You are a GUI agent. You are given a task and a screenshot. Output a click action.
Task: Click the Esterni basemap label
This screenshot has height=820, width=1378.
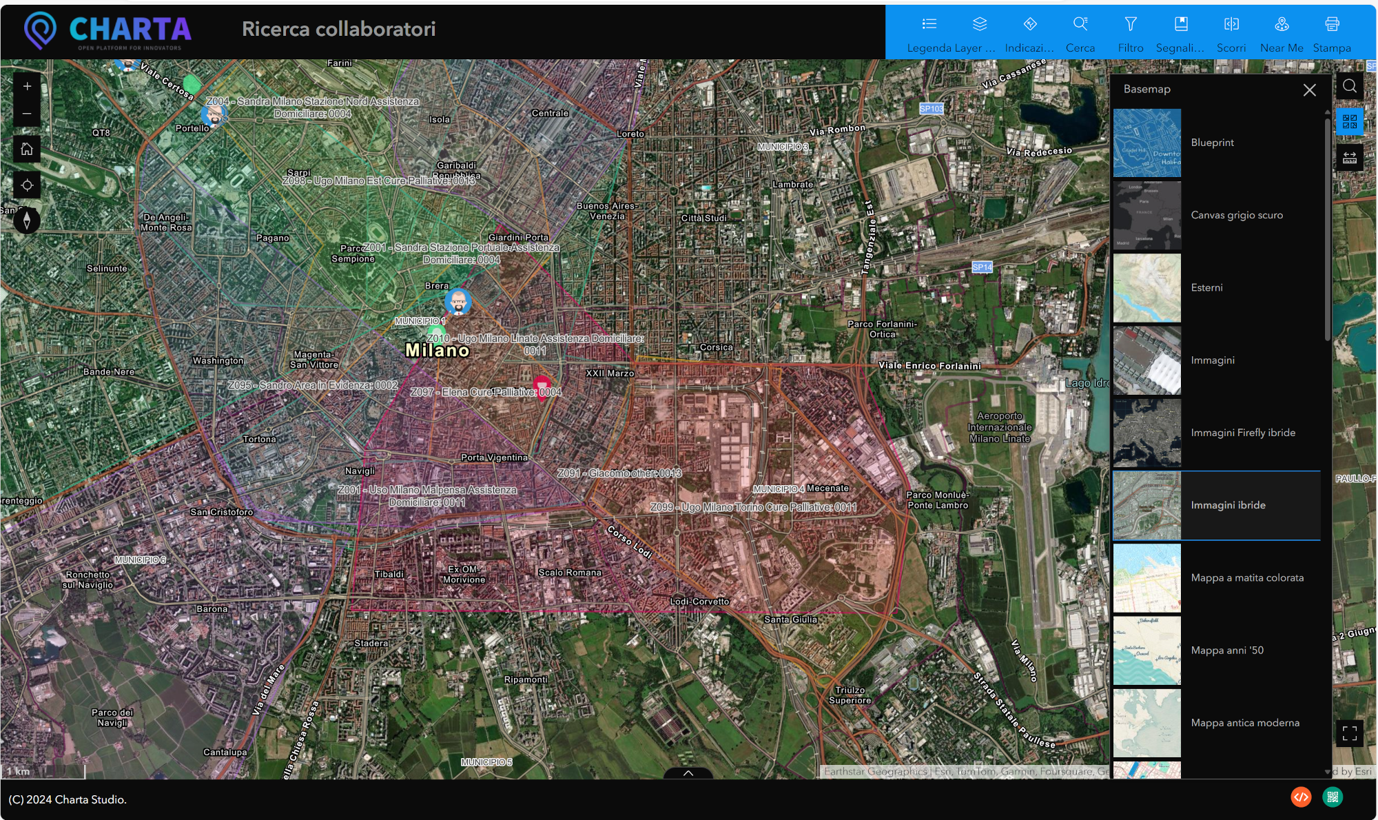1206,288
